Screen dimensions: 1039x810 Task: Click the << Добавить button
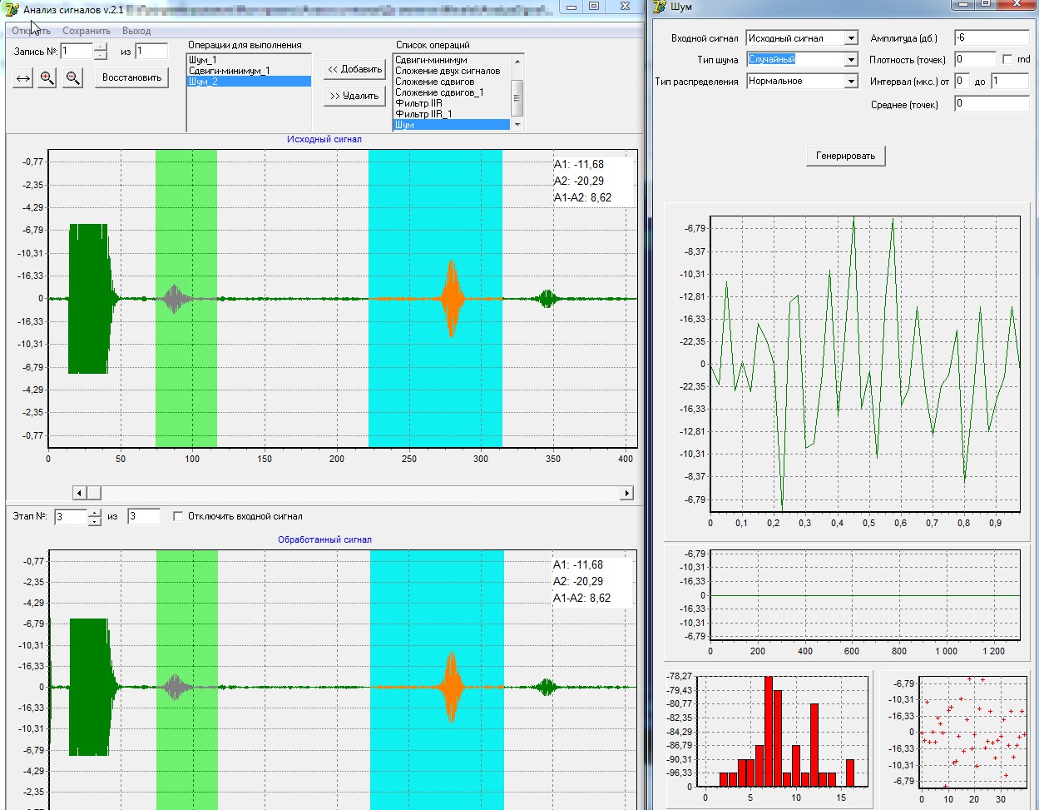point(355,69)
